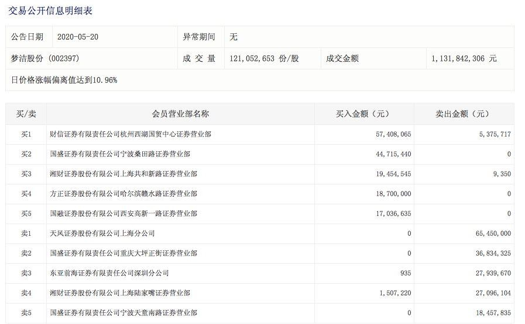This screenshot has width=525, height=324.
Task: Click the 买/卖 column header
Action: (x=26, y=114)
